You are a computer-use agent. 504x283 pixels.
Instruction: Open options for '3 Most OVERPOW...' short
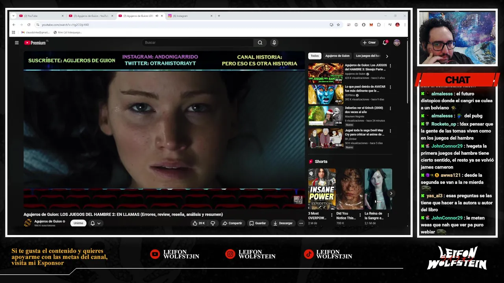pyautogui.click(x=332, y=215)
